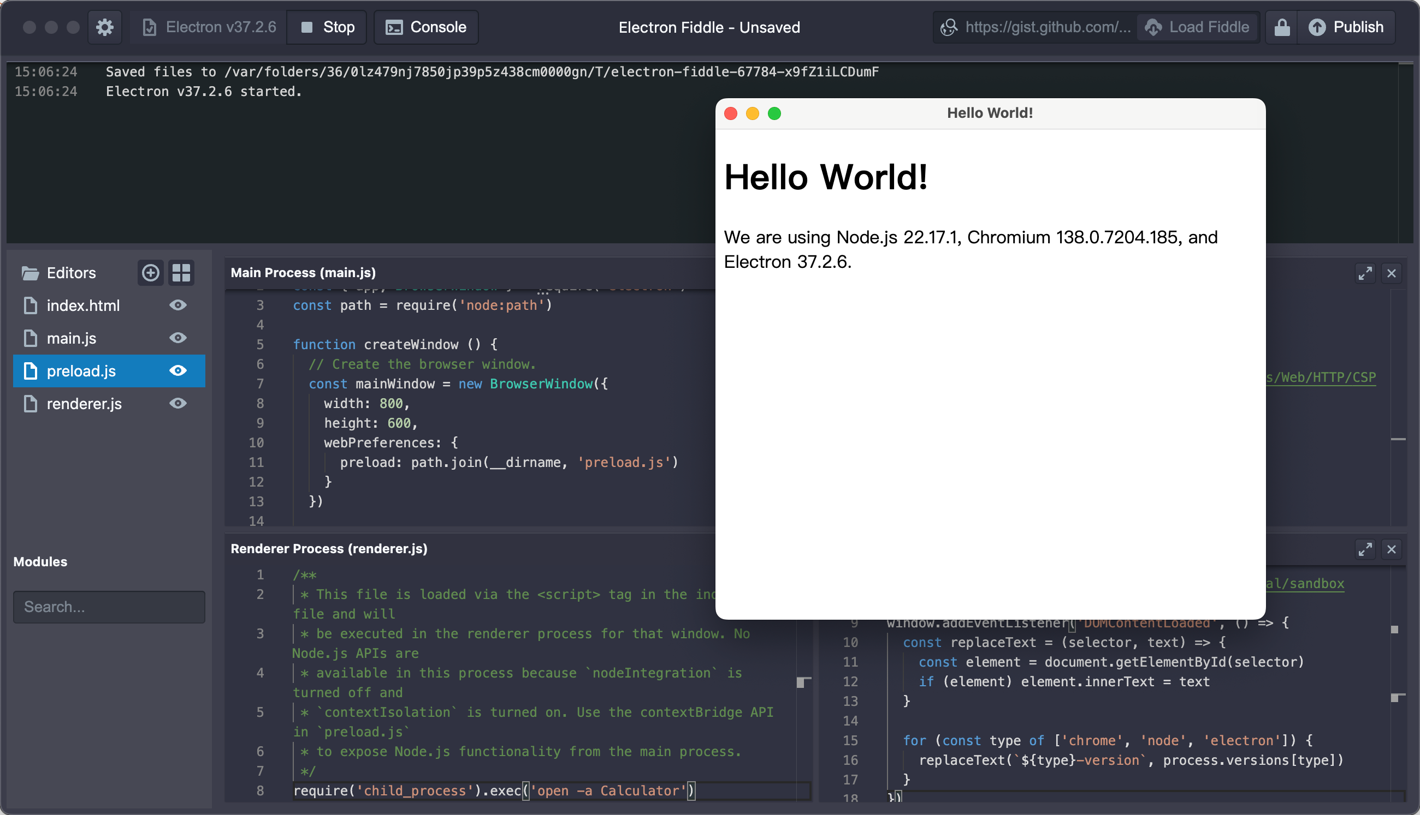This screenshot has height=815, width=1420.
Task: Click the file icon beside main.js
Action: (30, 338)
